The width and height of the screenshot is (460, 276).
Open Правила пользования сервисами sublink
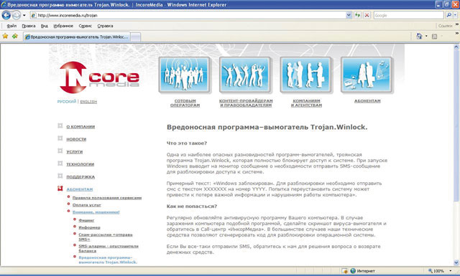(x=107, y=198)
